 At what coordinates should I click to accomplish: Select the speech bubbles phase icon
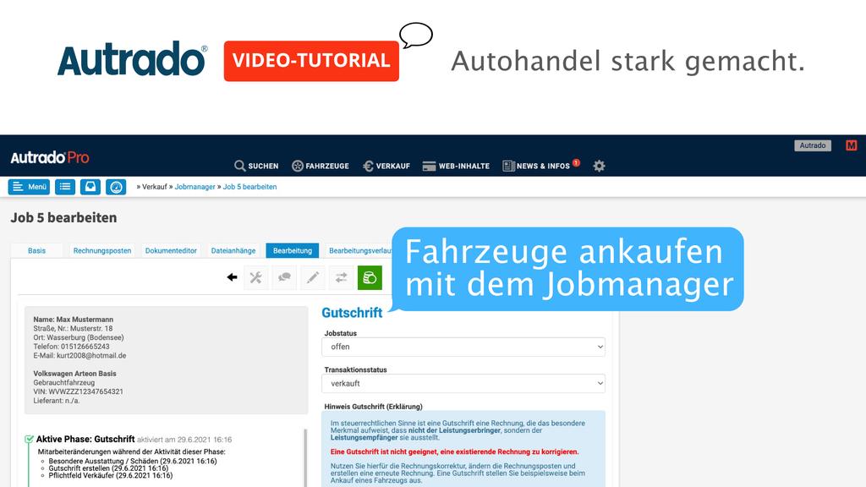click(284, 277)
